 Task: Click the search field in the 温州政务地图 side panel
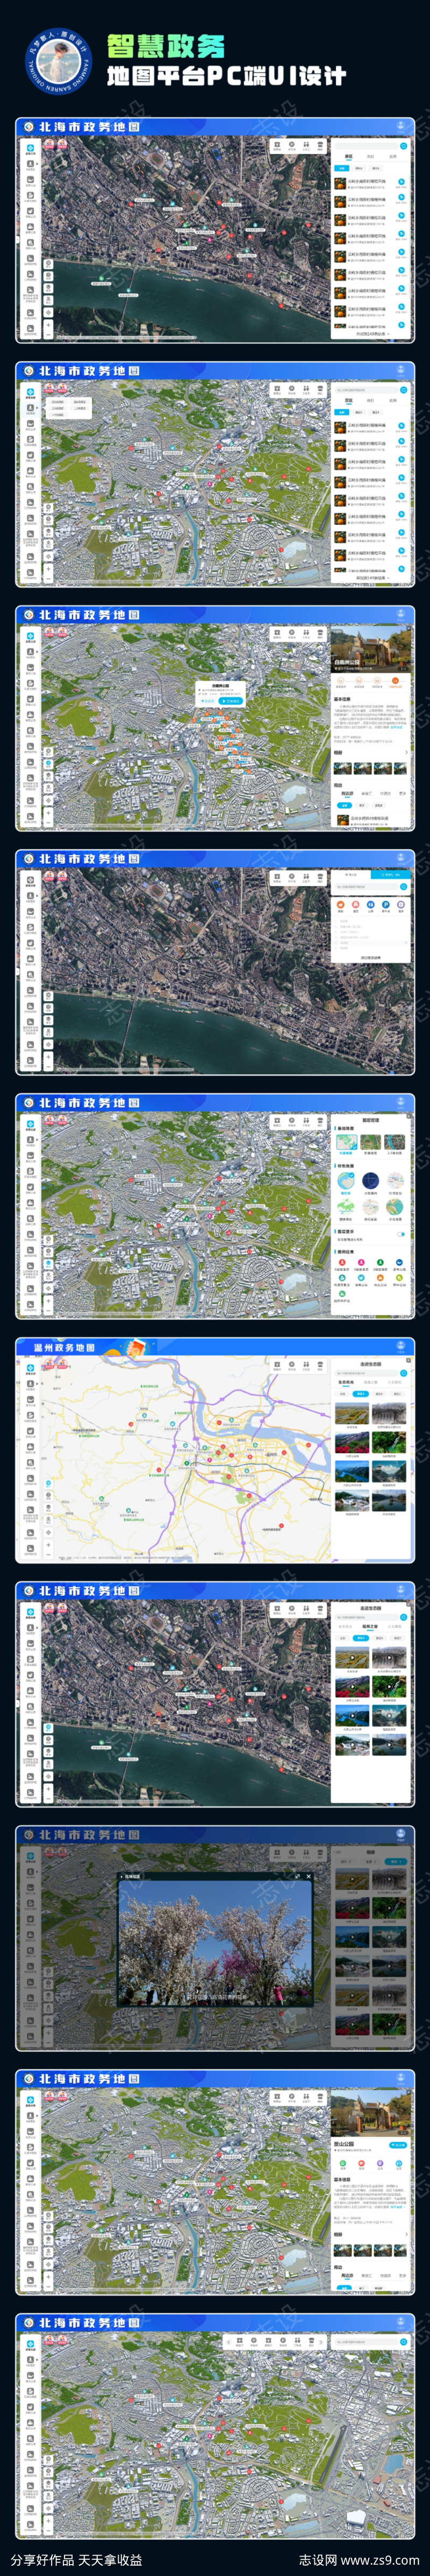[367, 1374]
